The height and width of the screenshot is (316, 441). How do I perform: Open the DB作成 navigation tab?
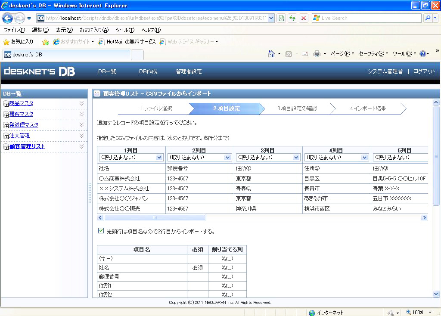click(148, 71)
